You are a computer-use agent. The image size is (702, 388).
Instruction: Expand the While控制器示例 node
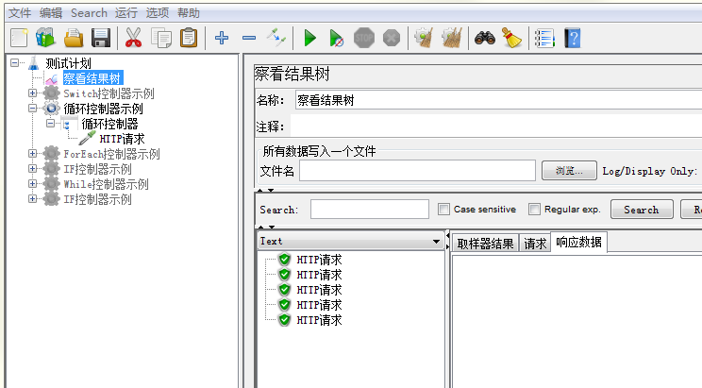(32, 184)
